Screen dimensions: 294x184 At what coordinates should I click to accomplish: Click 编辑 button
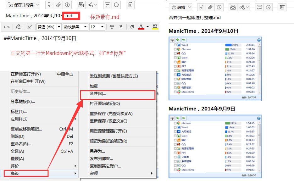tap(178, 7)
